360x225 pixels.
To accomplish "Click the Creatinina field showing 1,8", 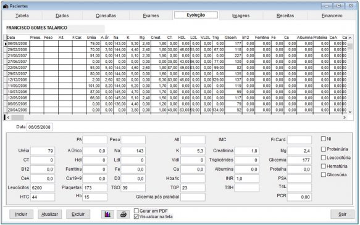I will (x=247, y=151).
